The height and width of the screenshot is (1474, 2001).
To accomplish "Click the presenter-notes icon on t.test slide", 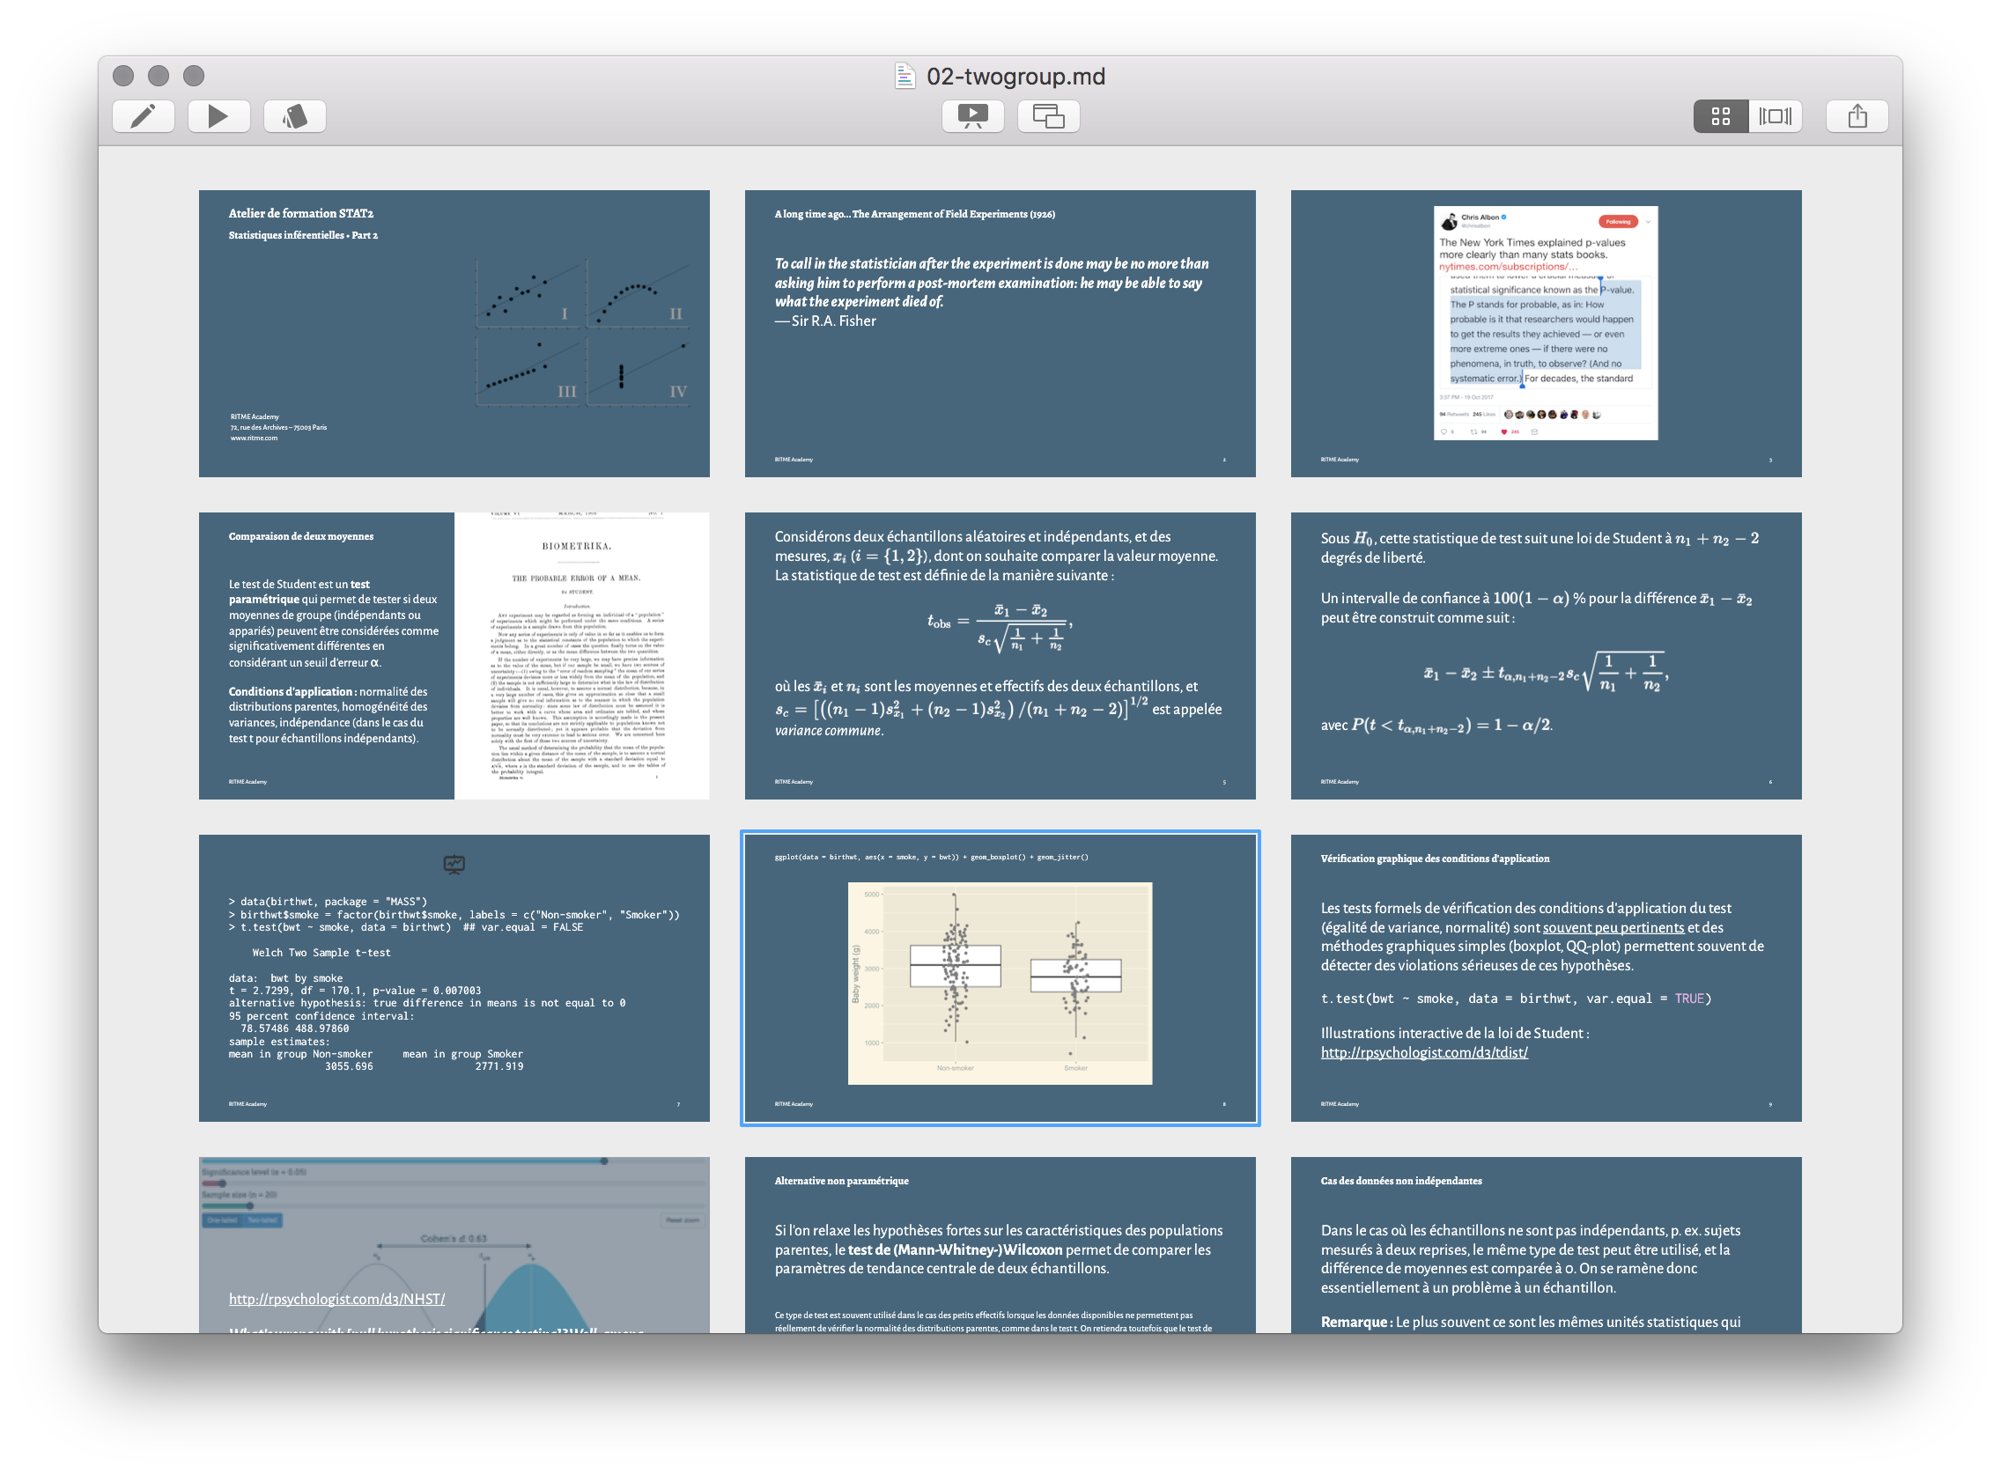I will [454, 864].
